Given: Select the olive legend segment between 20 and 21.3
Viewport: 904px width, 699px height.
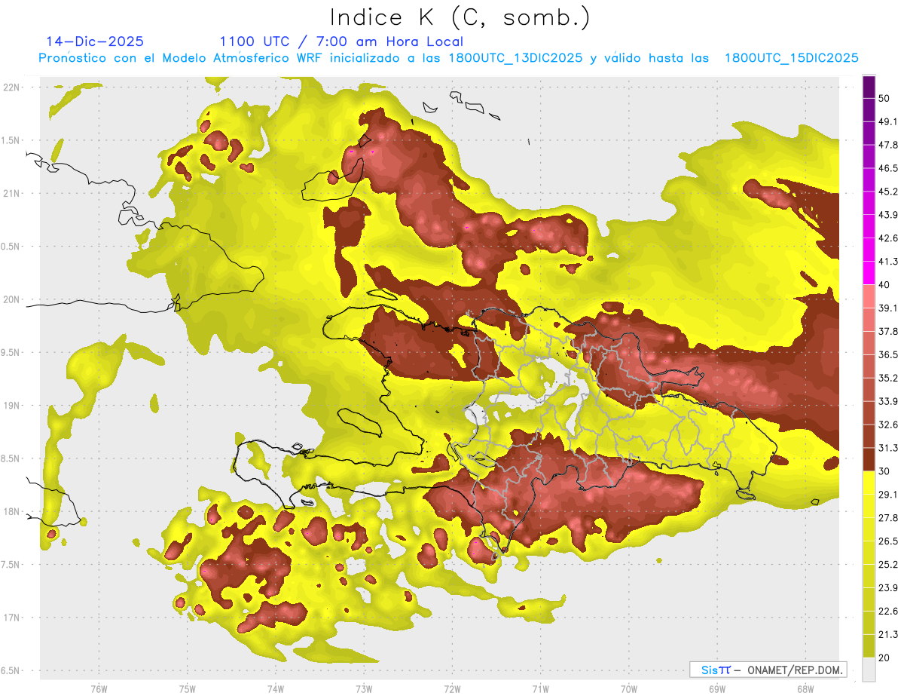Looking at the screenshot, I should tap(869, 645).
